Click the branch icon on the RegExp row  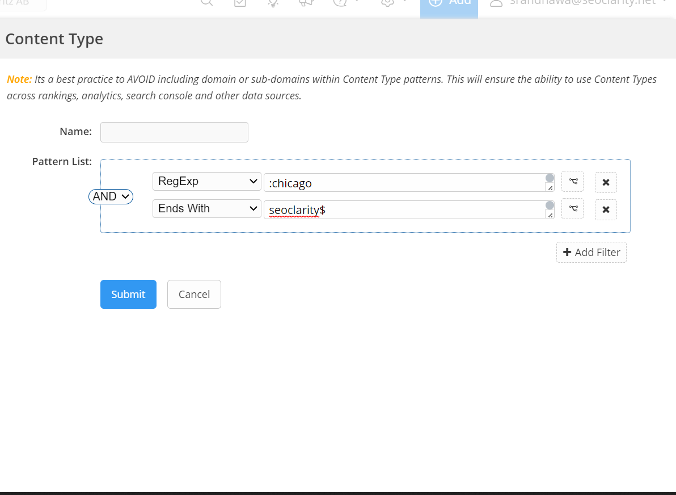(572, 182)
